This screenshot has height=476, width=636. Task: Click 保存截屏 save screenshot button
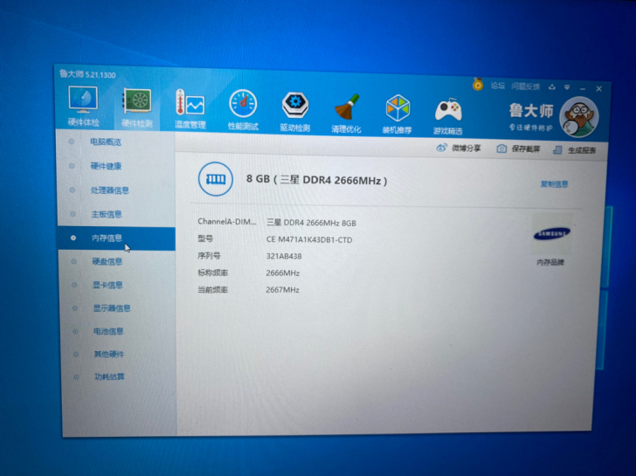[518, 148]
